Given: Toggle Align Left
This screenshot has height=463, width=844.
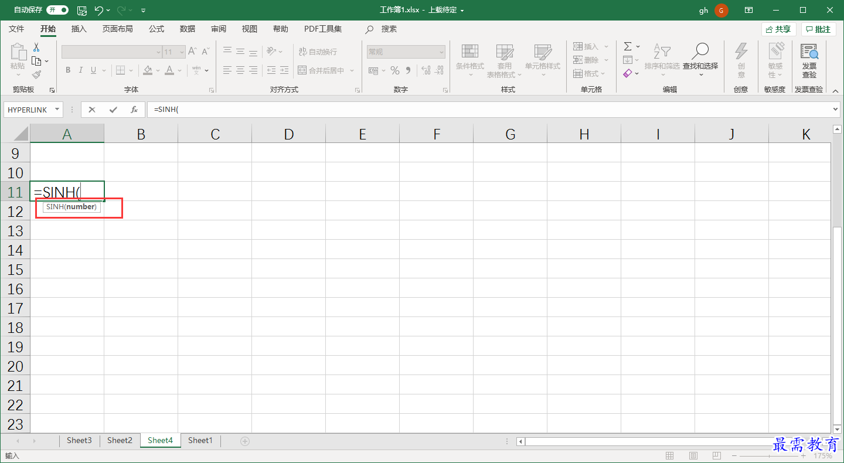Looking at the screenshot, I should (227, 70).
